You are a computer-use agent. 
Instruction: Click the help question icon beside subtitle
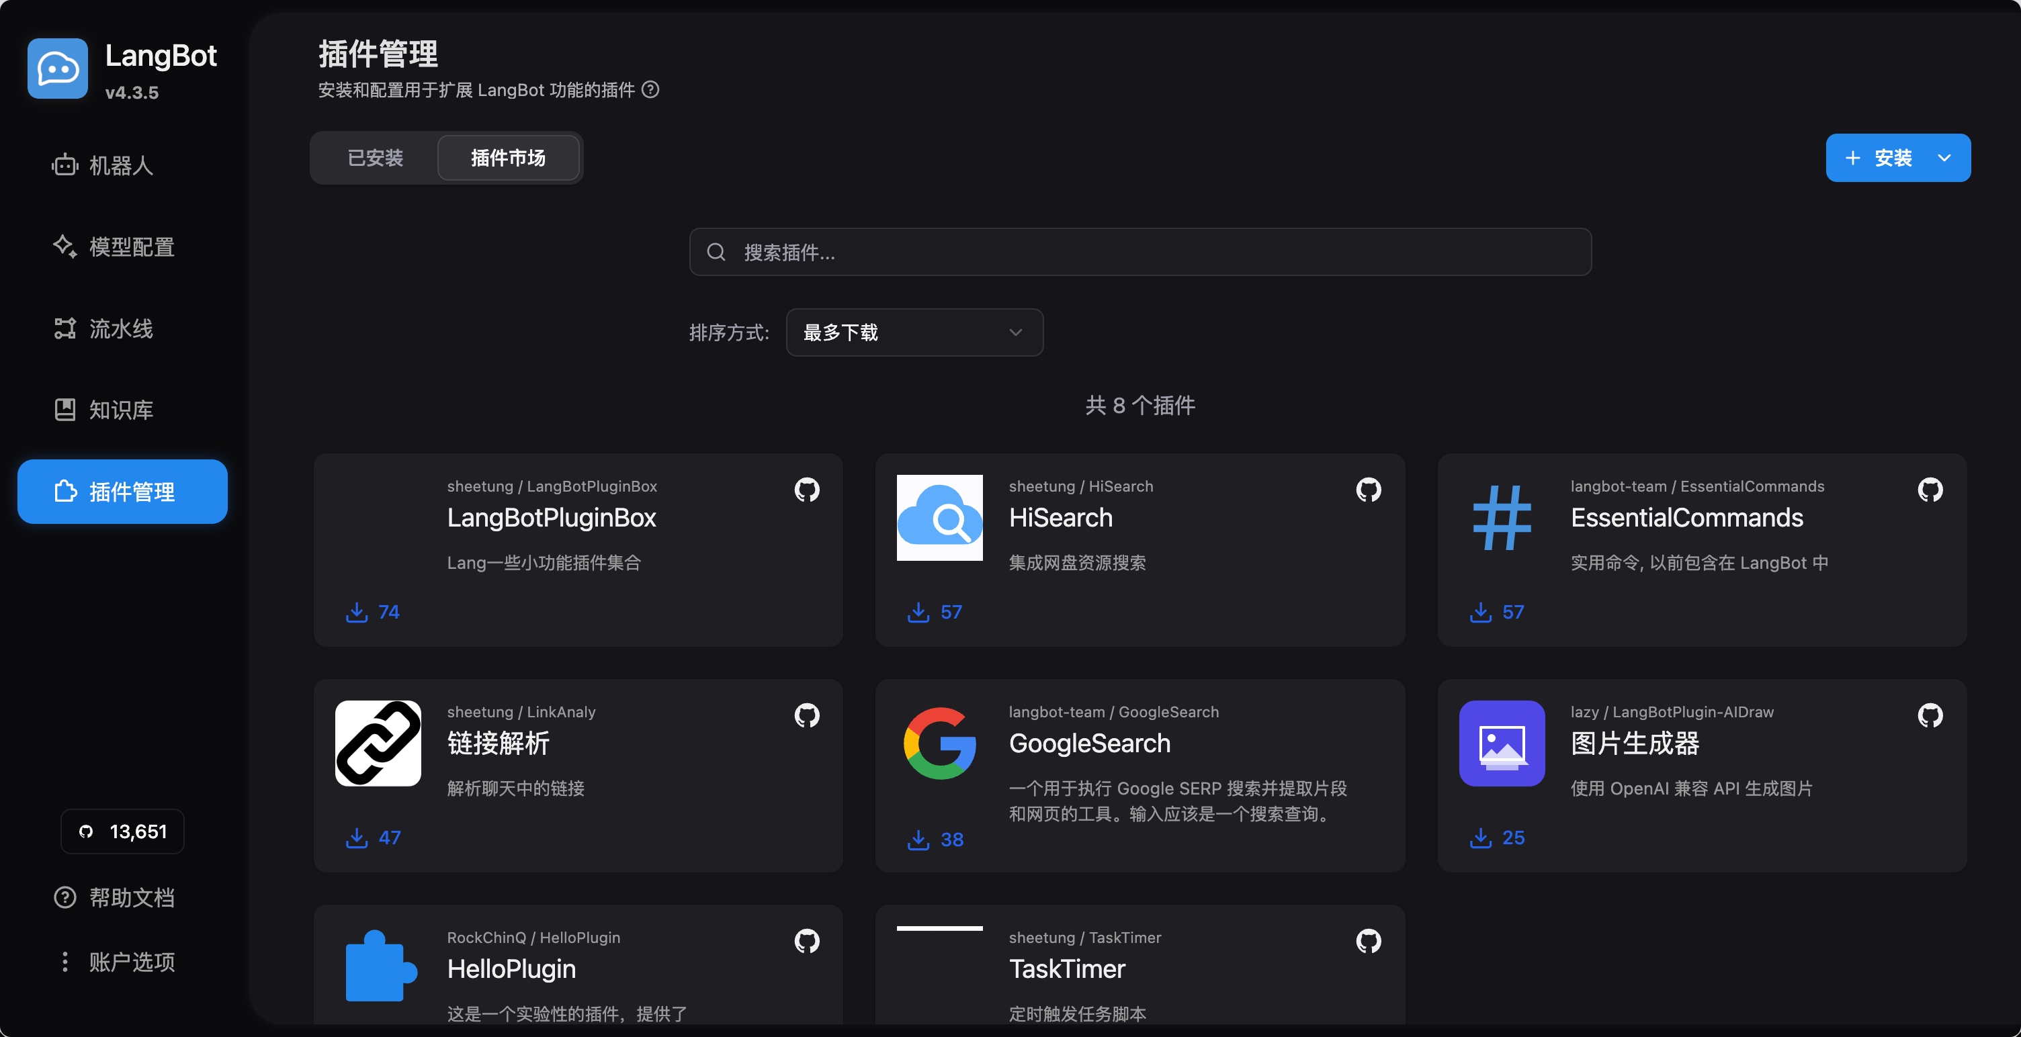(x=650, y=89)
